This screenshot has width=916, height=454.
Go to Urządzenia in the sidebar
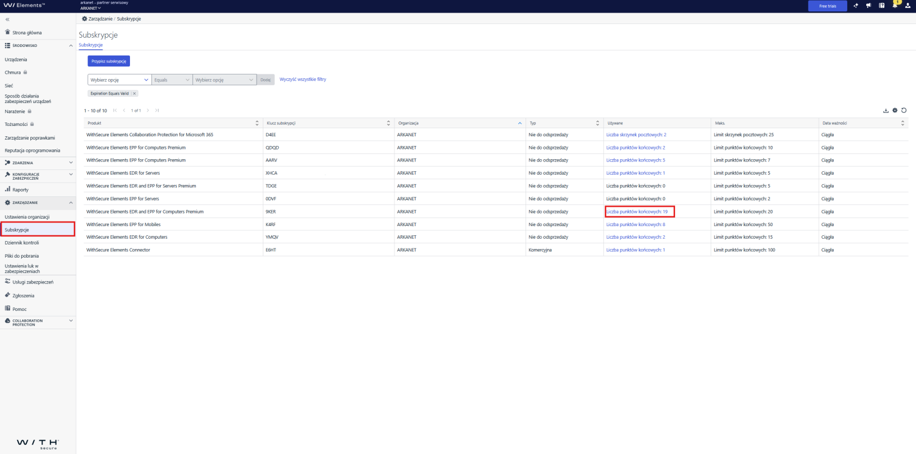(16, 60)
